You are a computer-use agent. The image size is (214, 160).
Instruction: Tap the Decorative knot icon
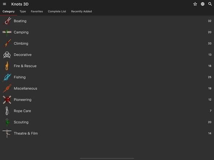pos(7,55)
